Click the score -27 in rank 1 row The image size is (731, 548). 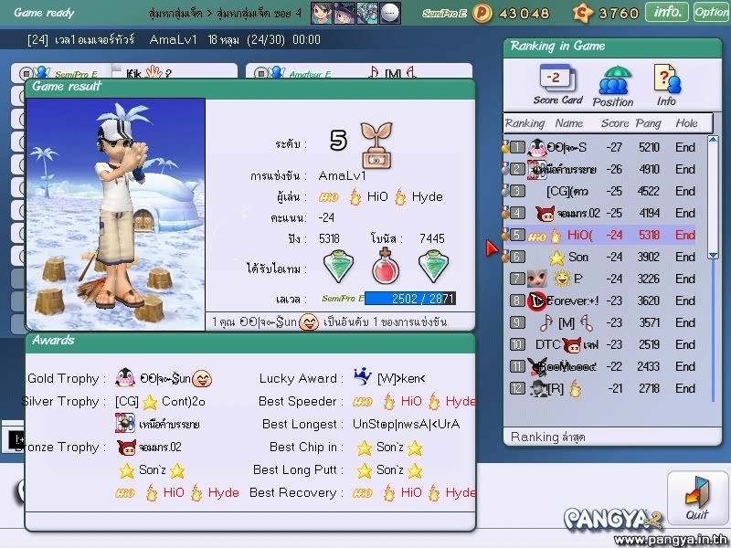coord(614,147)
